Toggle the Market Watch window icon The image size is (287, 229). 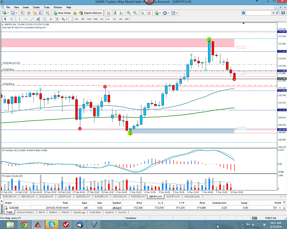23,13
